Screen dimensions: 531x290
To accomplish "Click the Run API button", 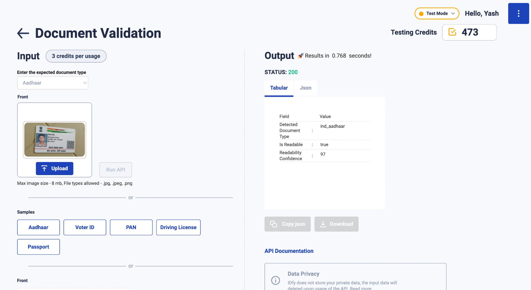I will [x=116, y=170].
